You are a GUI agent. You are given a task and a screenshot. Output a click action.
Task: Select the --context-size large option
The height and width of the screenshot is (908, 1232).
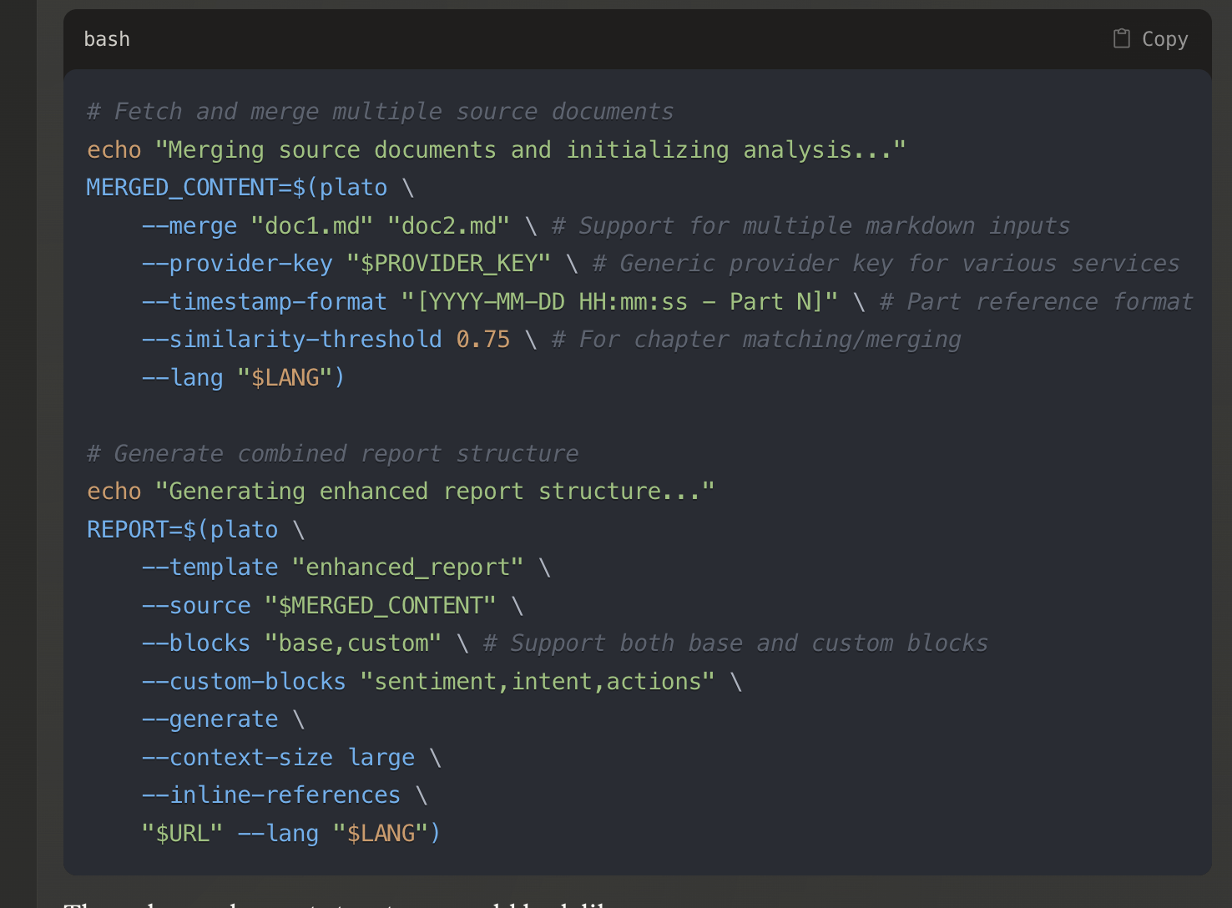click(x=279, y=757)
